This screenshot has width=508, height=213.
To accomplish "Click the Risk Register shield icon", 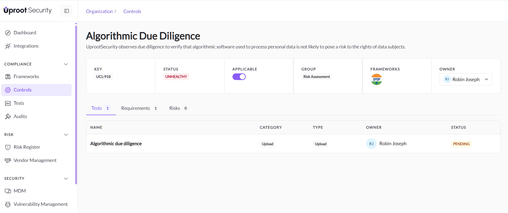I will [x=8, y=147].
